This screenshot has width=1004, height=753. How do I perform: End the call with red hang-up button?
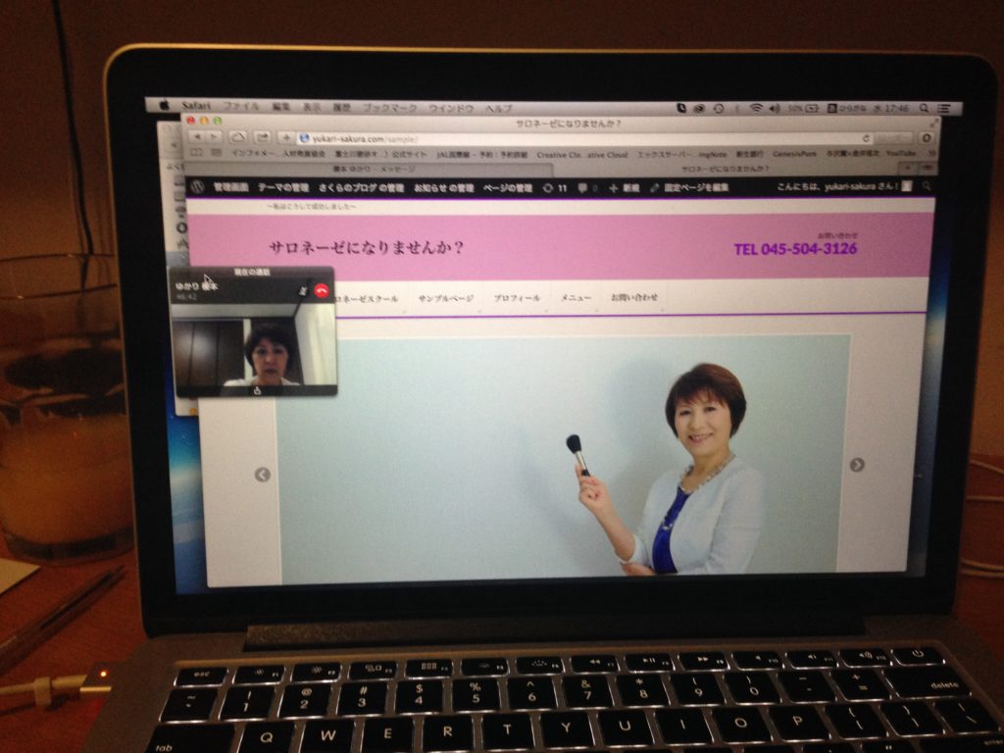pos(322,290)
